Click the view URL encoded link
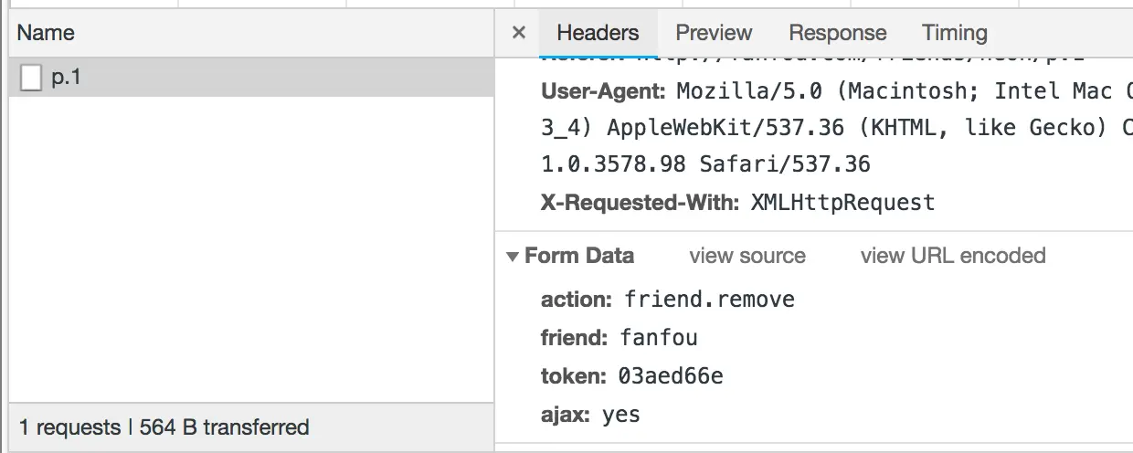1133x453 pixels. 952,256
